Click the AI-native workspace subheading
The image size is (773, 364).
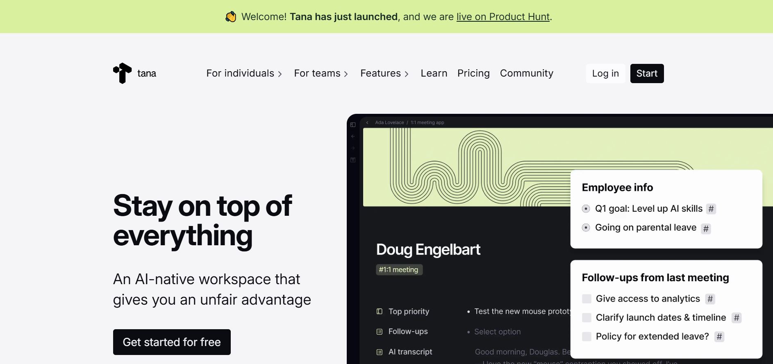tap(212, 289)
